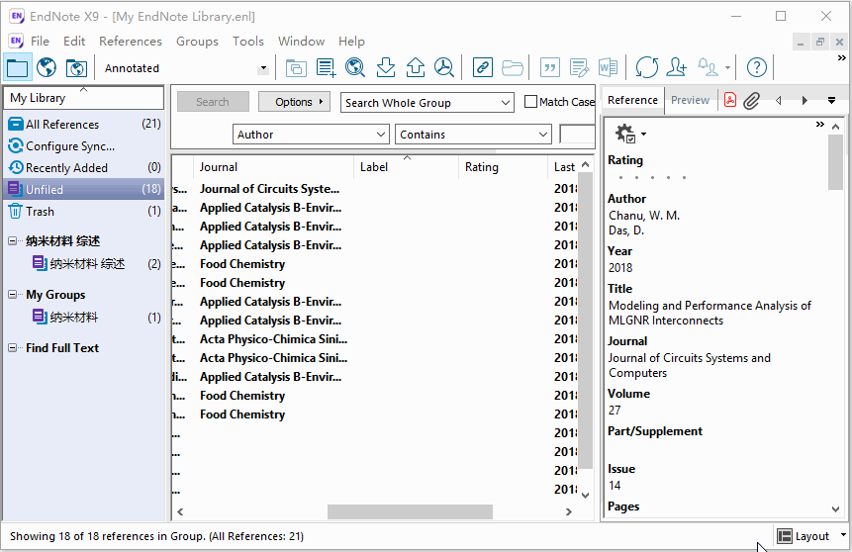Toggle the Match Case checkbox

[530, 102]
